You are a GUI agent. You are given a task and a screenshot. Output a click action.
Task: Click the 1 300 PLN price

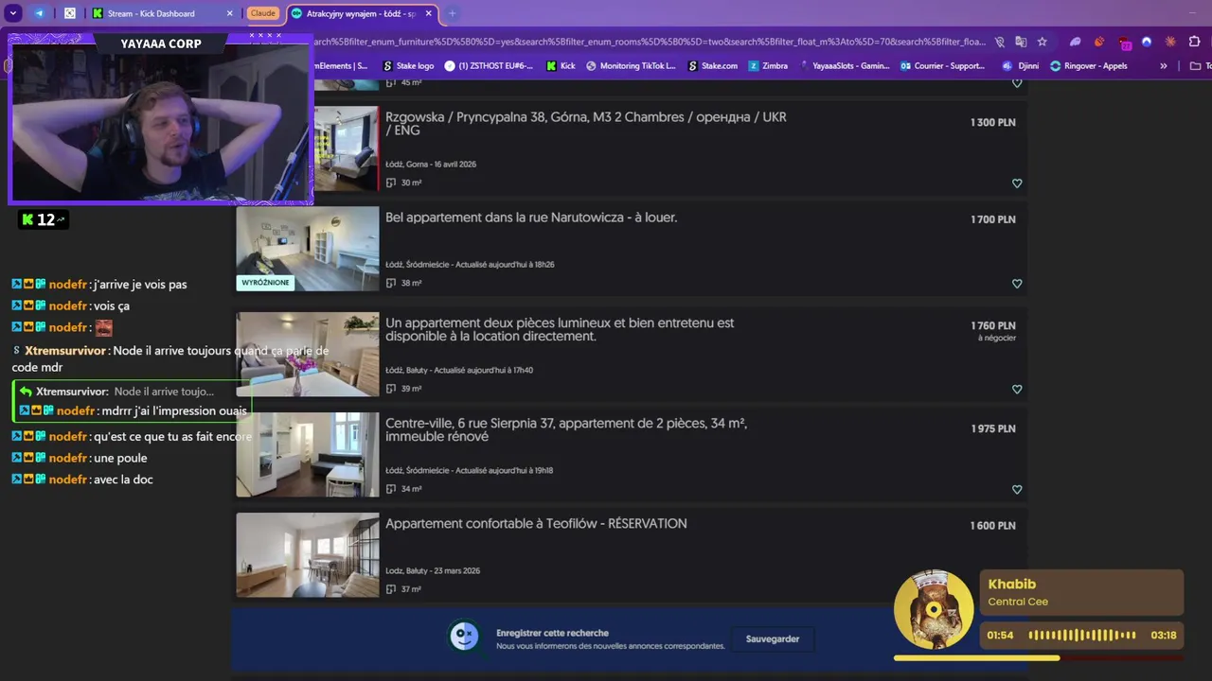(x=993, y=123)
